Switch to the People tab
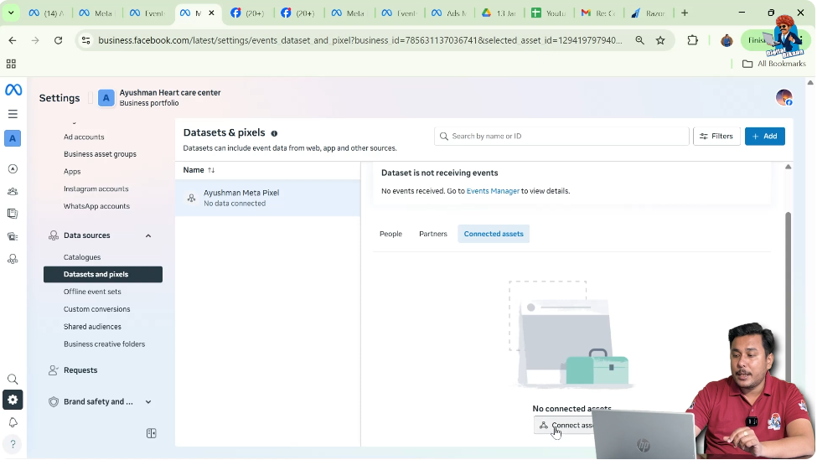The height and width of the screenshot is (460, 817). coord(390,234)
